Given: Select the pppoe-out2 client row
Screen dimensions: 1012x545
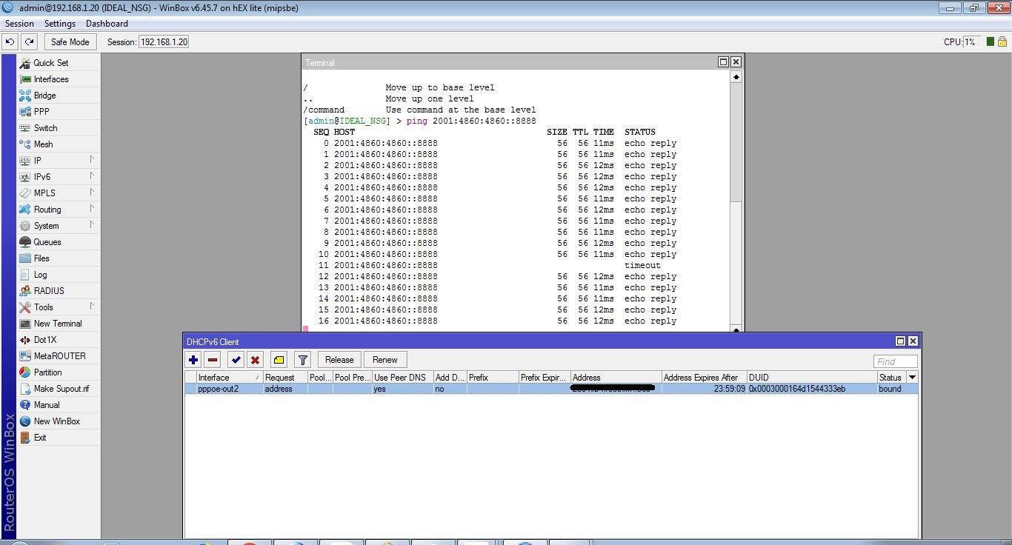Looking at the screenshot, I should click(551, 389).
